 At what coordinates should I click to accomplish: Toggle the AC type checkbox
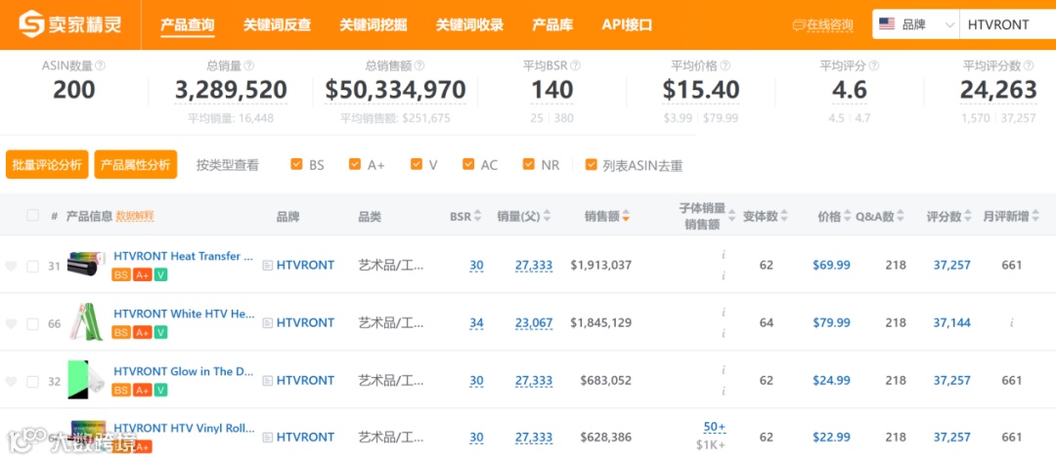pos(468,164)
